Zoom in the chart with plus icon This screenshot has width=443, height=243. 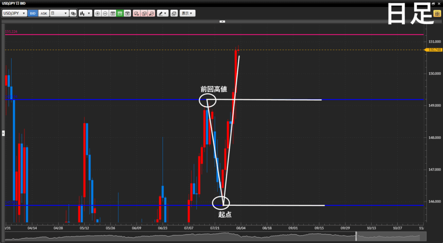point(97,13)
